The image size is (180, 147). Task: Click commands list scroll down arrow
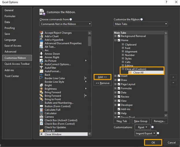(x=90, y=134)
